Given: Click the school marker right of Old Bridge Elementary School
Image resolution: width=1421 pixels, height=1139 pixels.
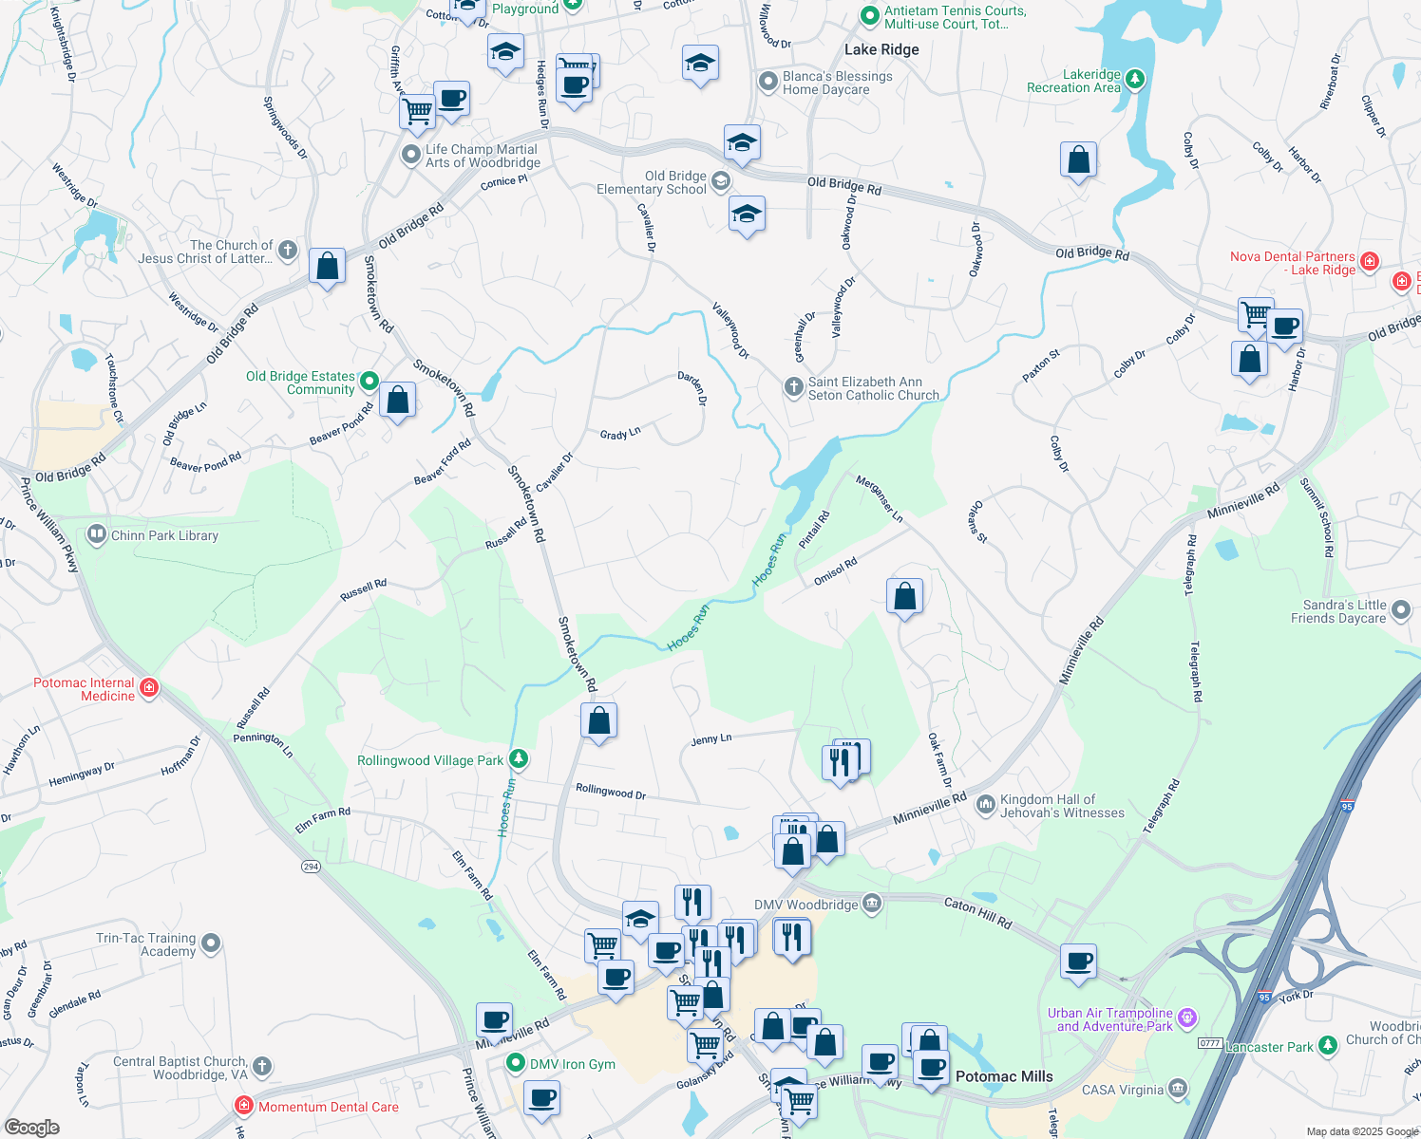Looking at the screenshot, I should [742, 144].
